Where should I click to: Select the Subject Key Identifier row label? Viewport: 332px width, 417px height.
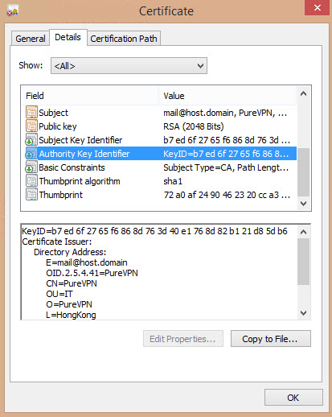(80, 140)
